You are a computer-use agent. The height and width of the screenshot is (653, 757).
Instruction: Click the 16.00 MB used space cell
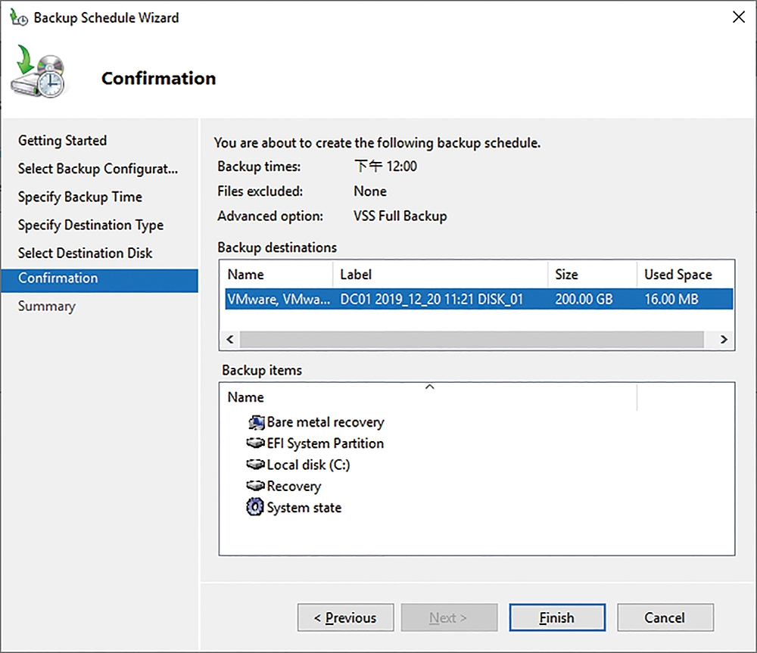tap(671, 299)
